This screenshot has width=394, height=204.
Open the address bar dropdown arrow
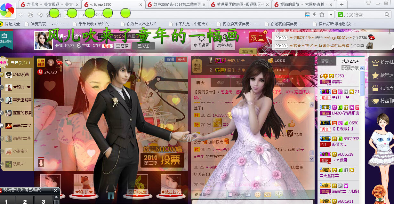[331, 15]
